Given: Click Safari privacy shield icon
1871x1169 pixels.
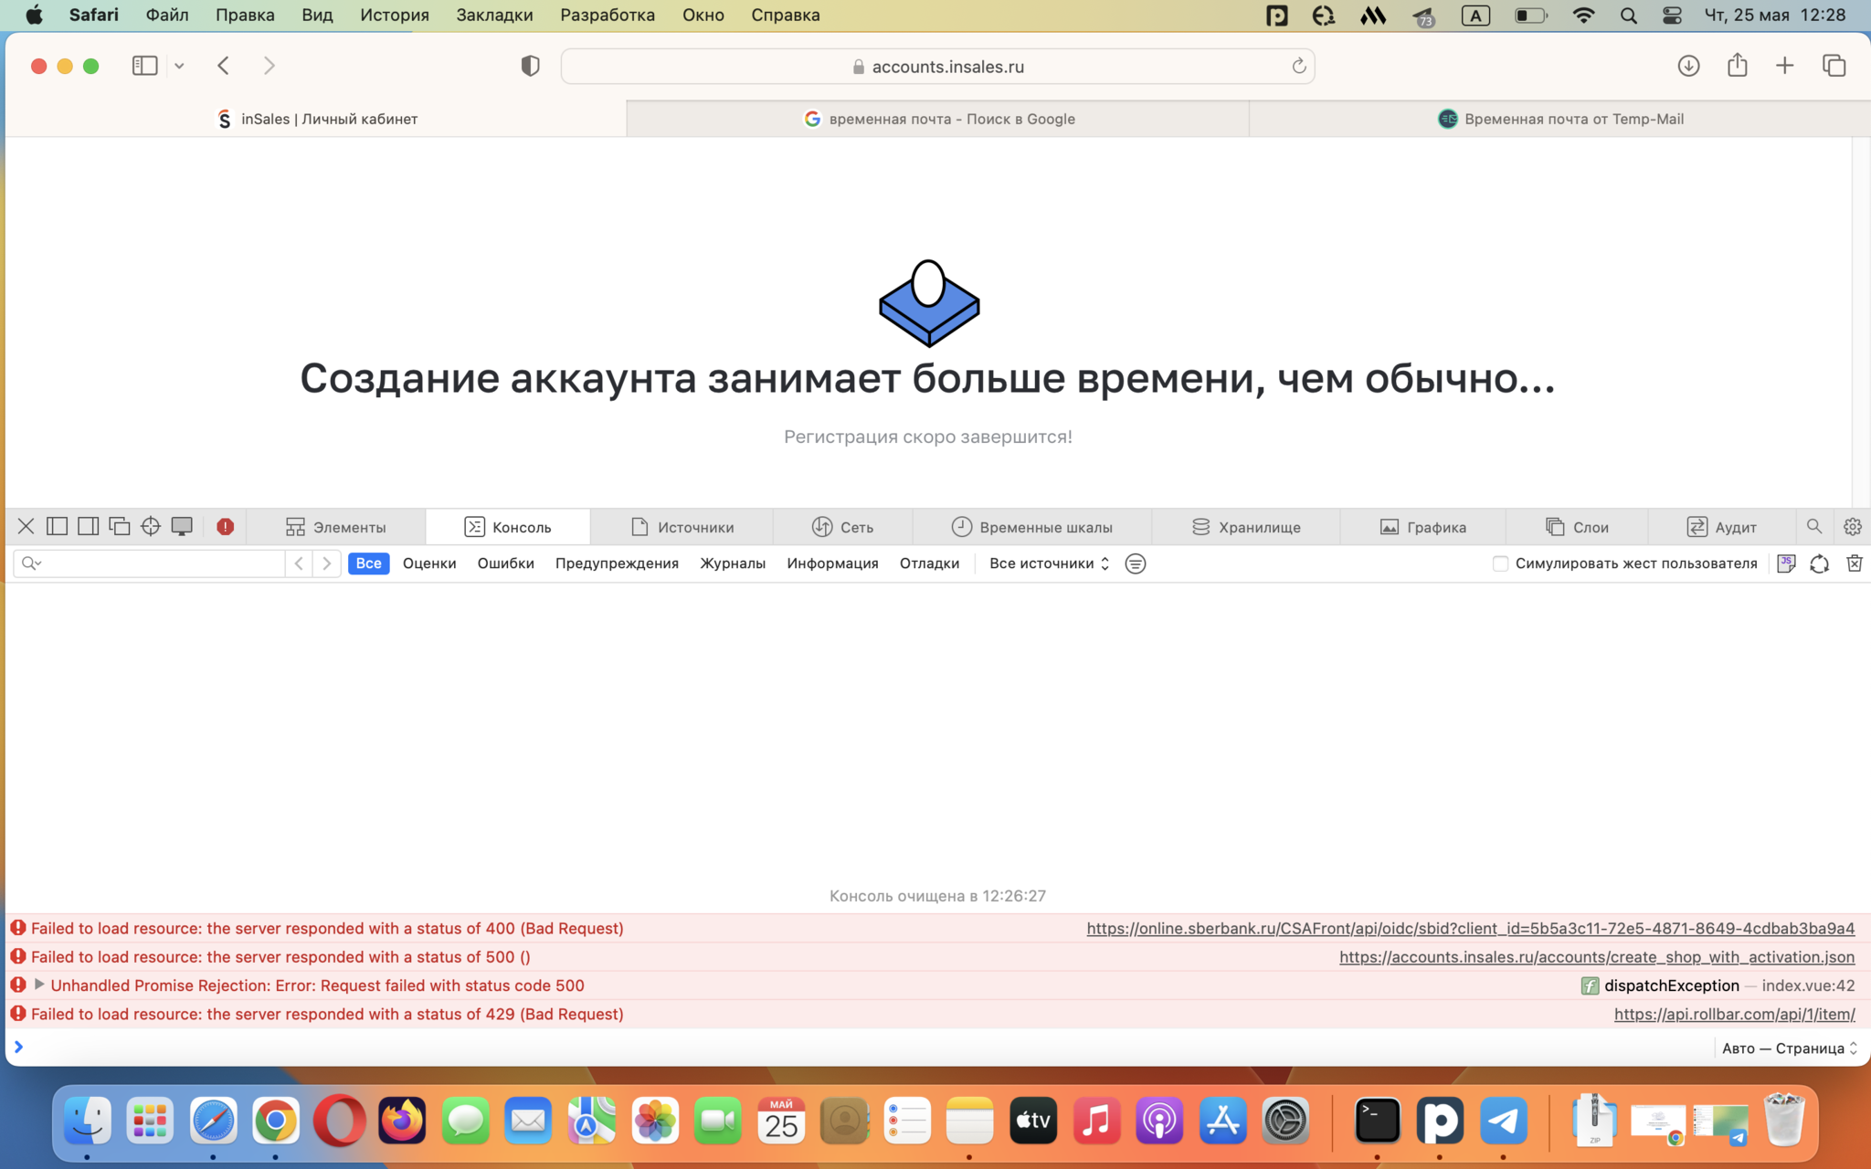Looking at the screenshot, I should click(x=530, y=66).
